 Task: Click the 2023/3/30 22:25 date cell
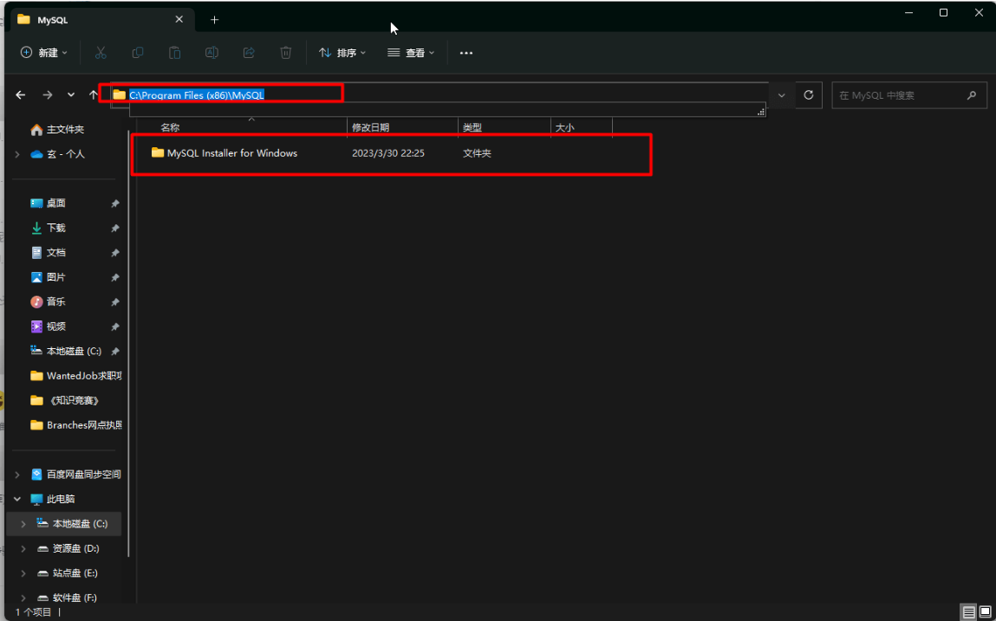pyautogui.click(x=388, y=153)
